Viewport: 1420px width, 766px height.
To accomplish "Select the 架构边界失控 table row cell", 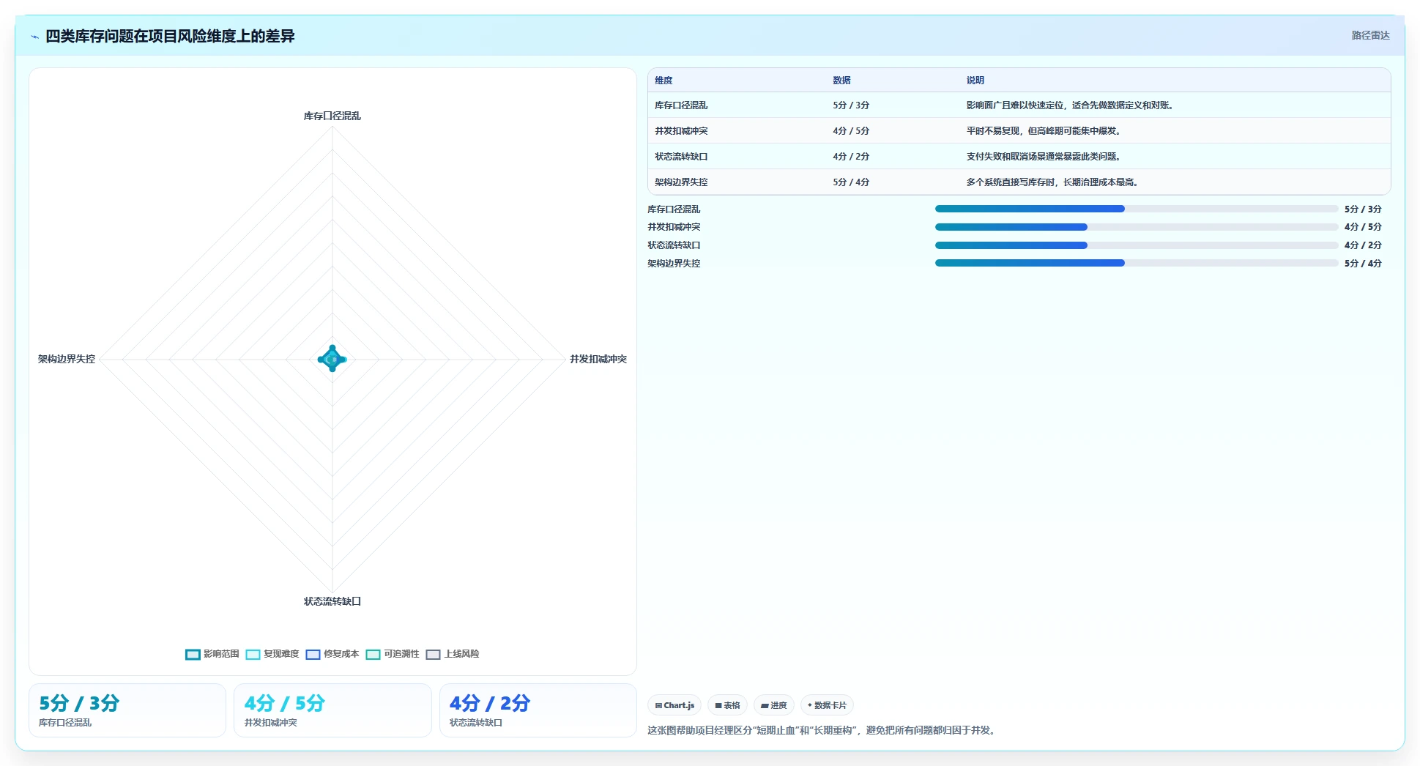I will tap(681, 182).
